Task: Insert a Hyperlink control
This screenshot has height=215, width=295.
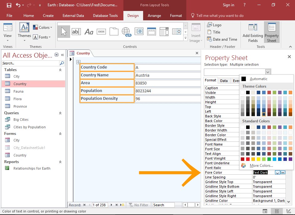Action: click(126, 32)
